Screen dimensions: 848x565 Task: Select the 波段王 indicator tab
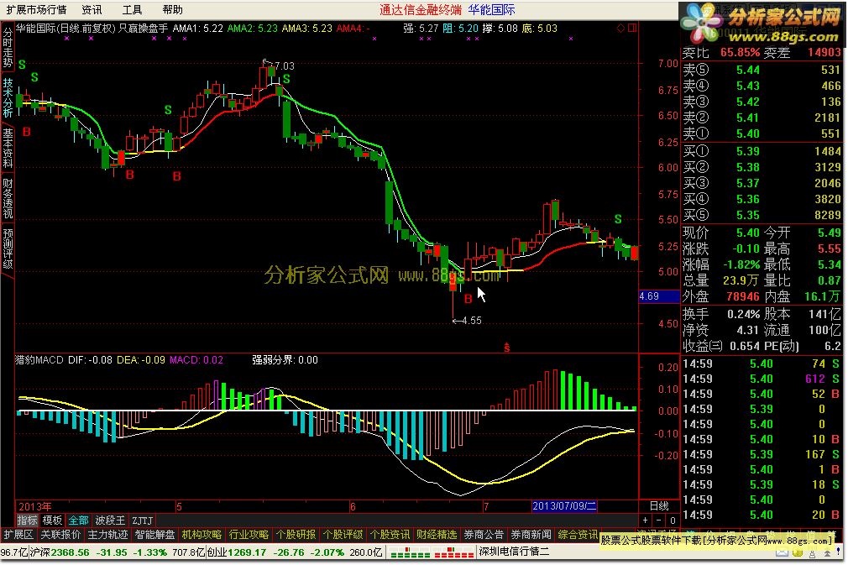point(110,521)
